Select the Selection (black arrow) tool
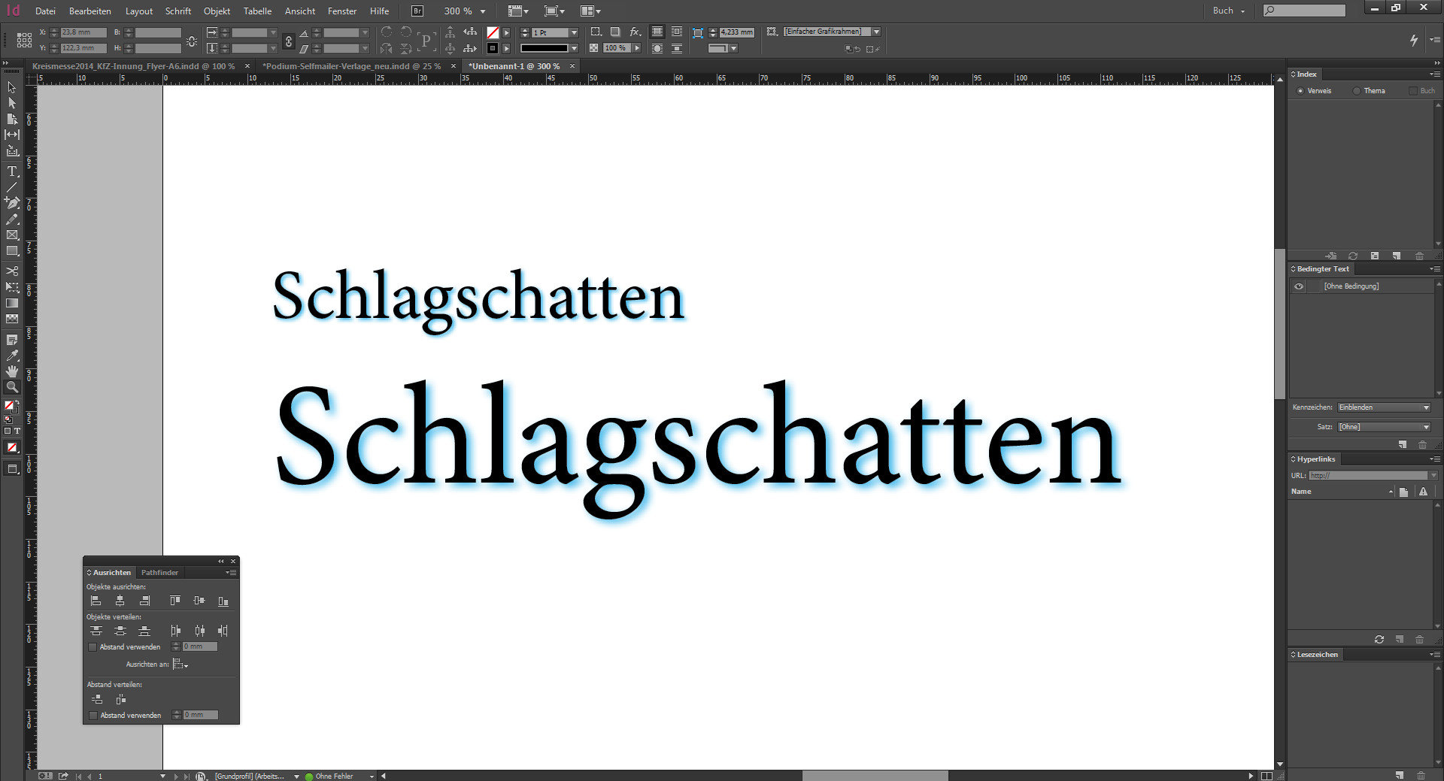 pyautogui.click(x=11, y=87)
